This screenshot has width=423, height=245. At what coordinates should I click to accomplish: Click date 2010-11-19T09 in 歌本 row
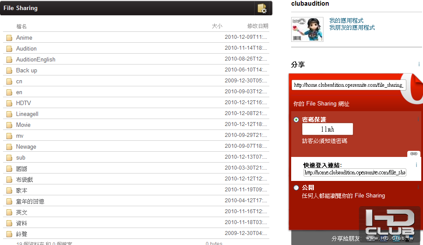coord(246,190)
